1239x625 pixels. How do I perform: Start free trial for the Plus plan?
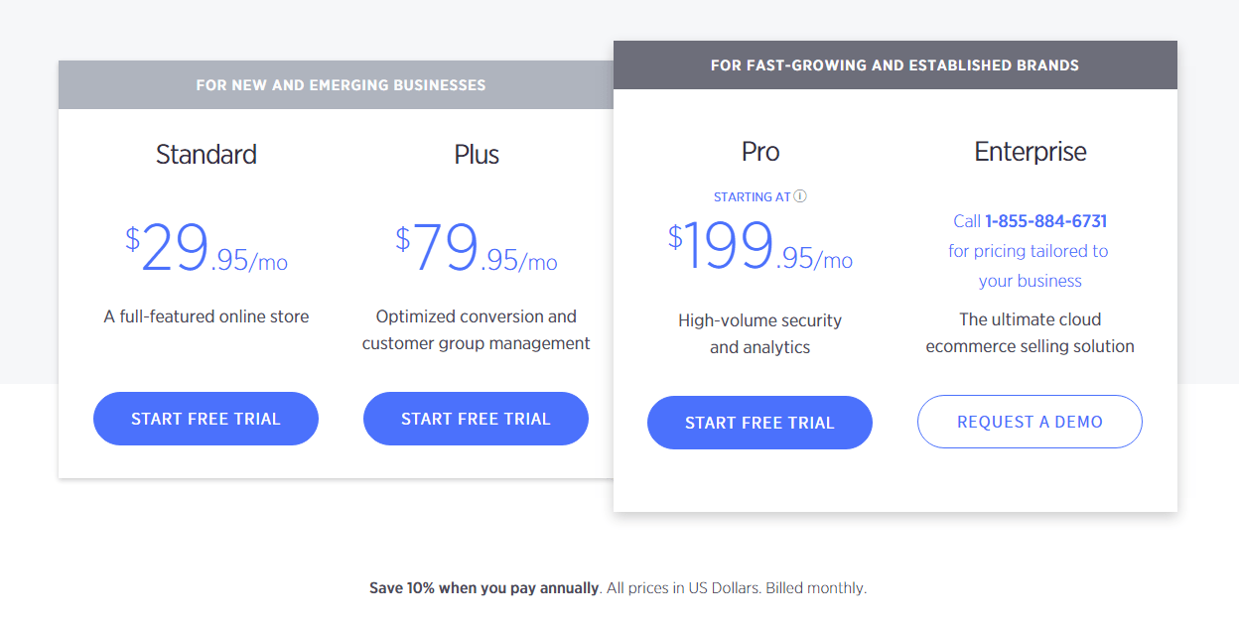tap(476, 419)
